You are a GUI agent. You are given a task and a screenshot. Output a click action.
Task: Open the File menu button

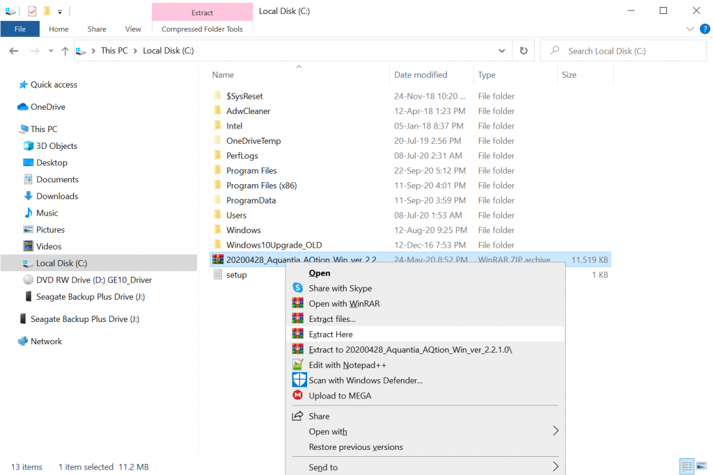coord(20,29)
